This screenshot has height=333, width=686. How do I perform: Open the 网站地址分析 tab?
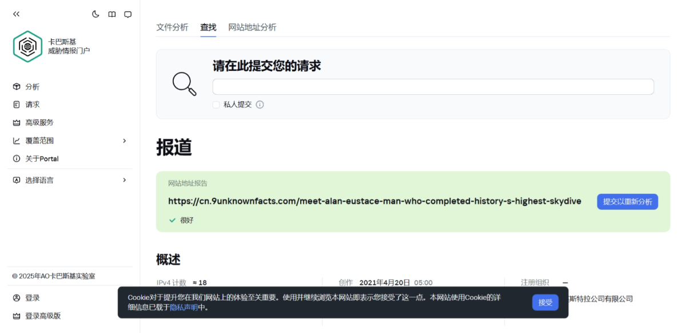[252, 27]
